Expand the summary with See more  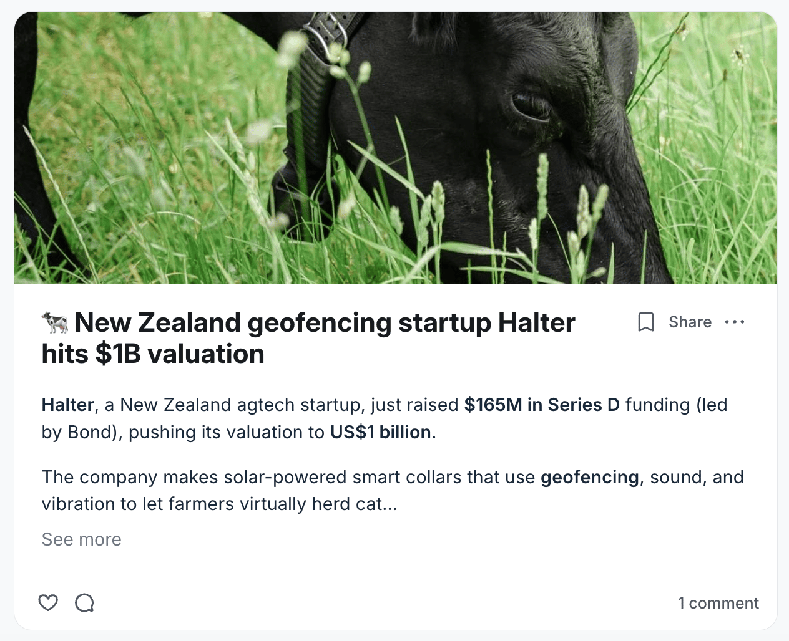pyautogui.click(x=82, y=539)
